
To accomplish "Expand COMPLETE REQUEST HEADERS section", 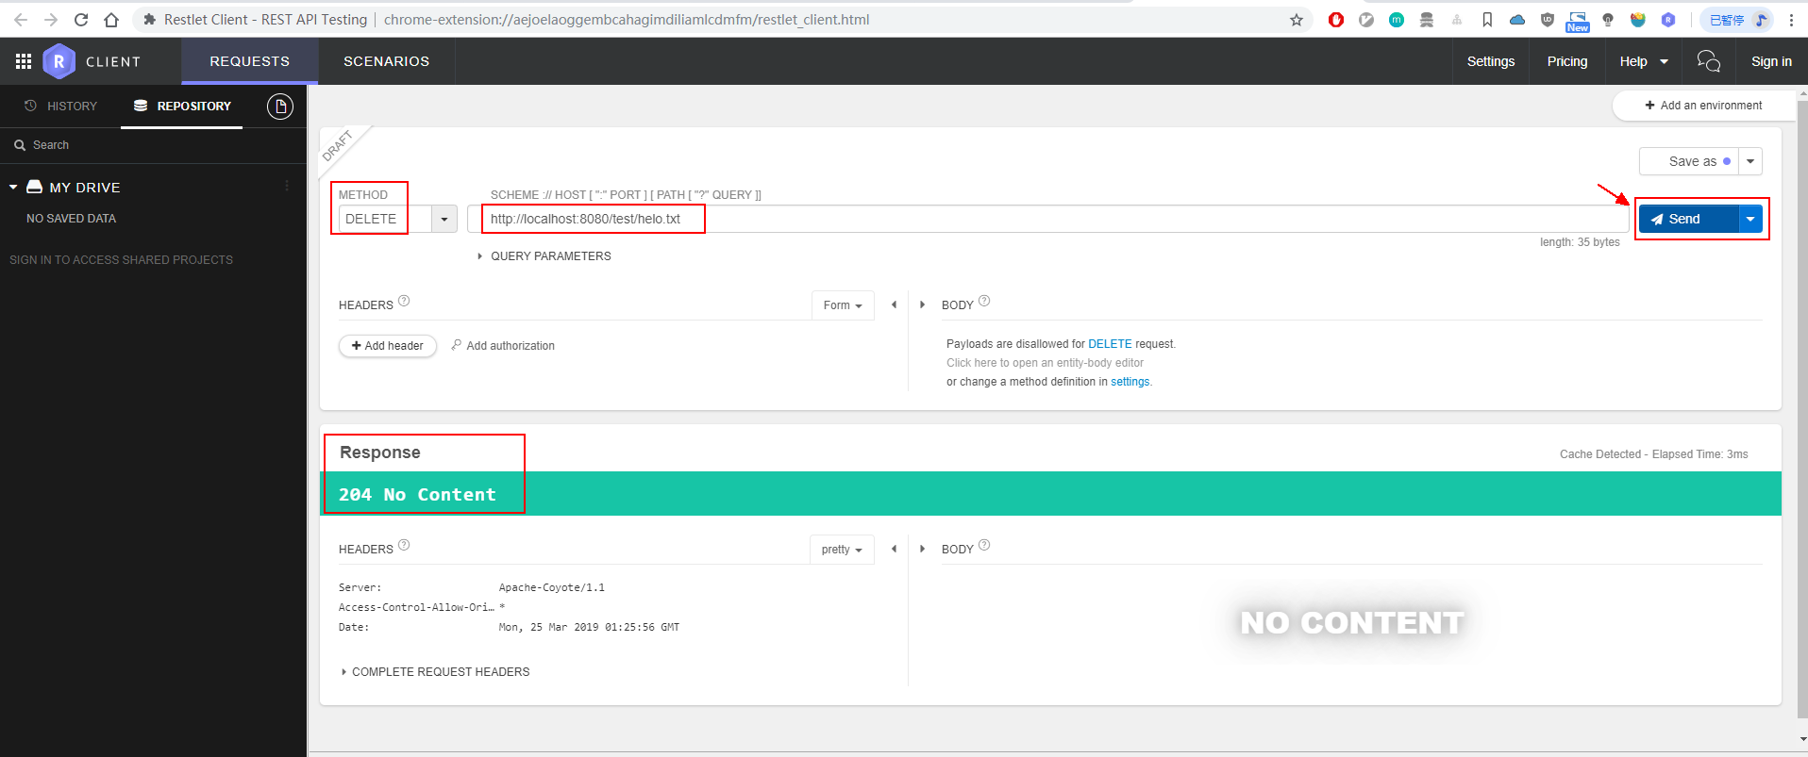I will [435, 672].
